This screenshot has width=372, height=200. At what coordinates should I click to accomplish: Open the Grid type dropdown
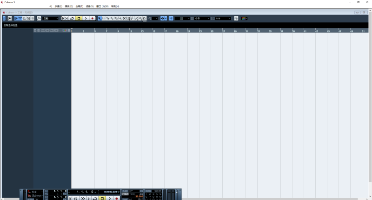pyautogui.click(x=202, y=18)
